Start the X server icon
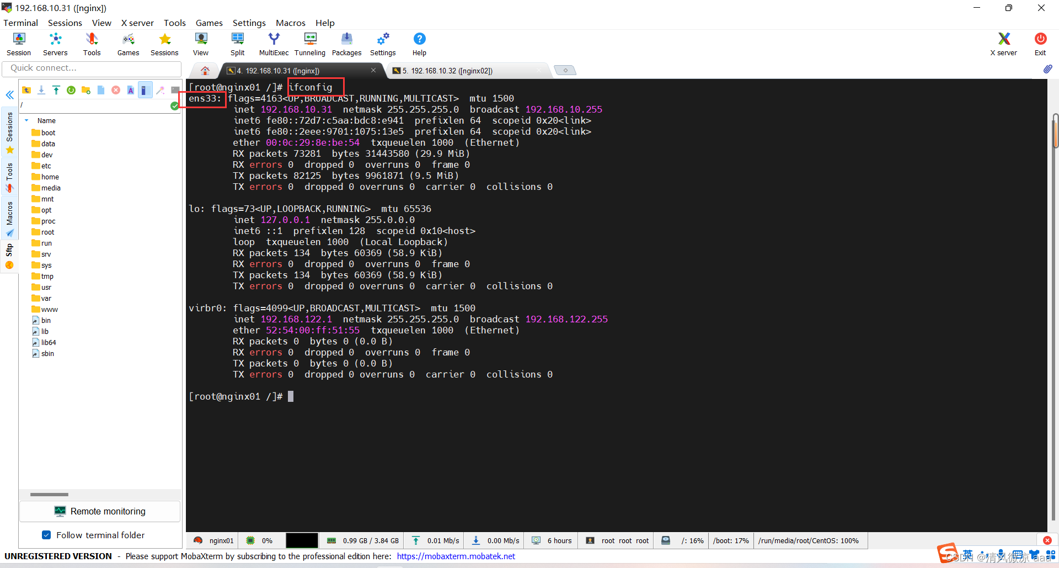This screenshot has width=1059, height=568. coord(1003,44)
